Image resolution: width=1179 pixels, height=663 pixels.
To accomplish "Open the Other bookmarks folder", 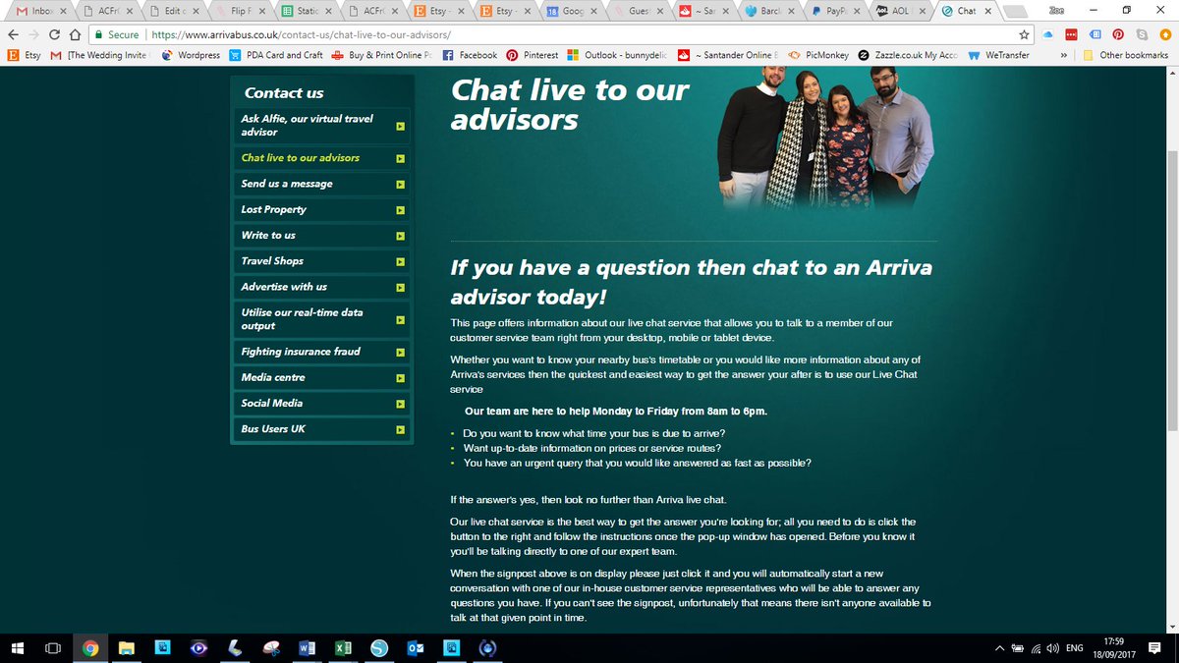I will pos(1125,55).
